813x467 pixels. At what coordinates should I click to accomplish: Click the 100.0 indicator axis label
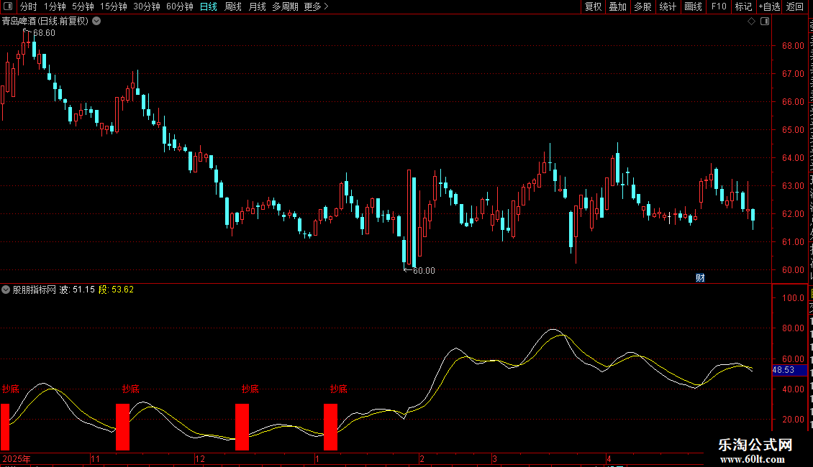[x=793, y=298]
